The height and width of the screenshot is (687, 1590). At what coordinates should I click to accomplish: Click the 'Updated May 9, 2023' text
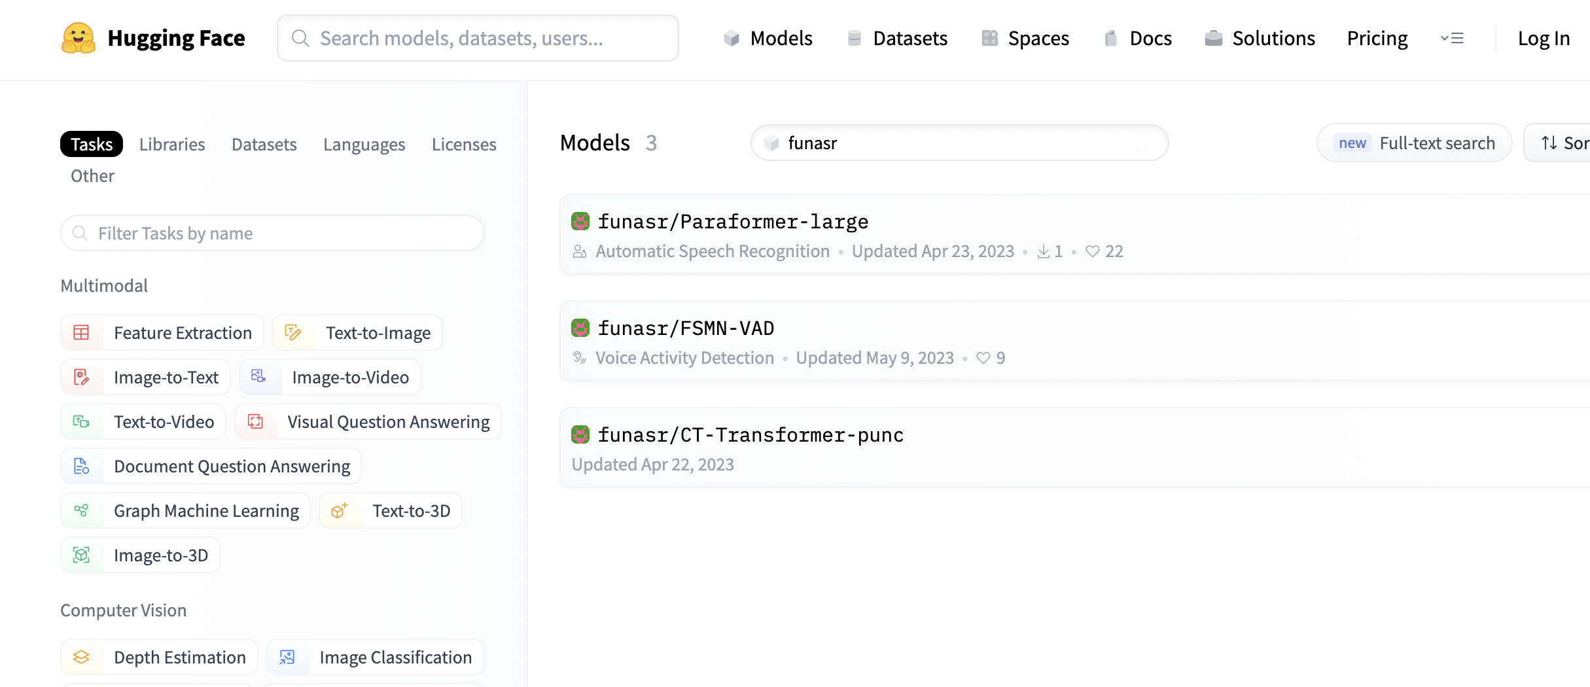click(x=875, y=358)
